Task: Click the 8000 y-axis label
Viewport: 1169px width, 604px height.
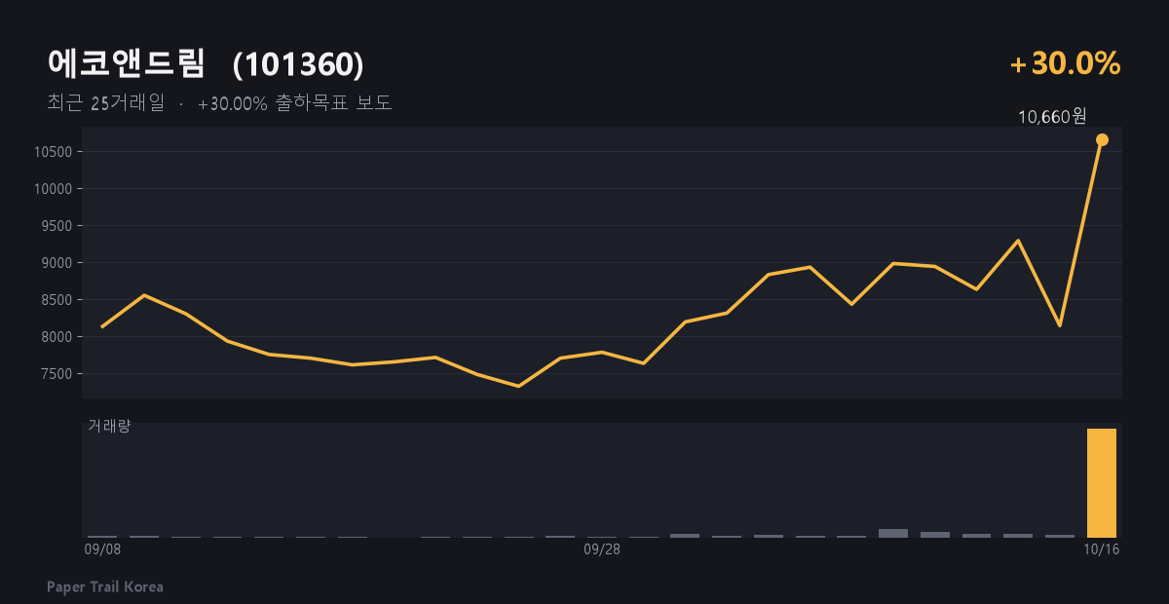Action: coord(59,337)
